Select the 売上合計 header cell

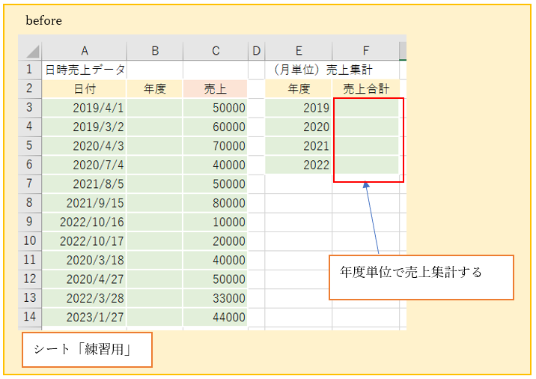pos(366,89)
